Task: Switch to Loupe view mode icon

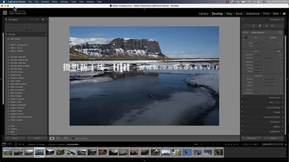Action: coord(52,138)
